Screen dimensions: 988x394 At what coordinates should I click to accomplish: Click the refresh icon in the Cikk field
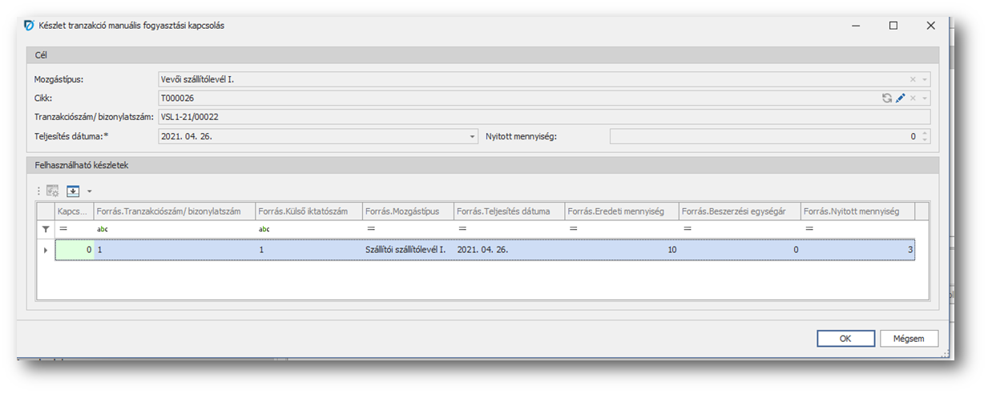[887, 98]
